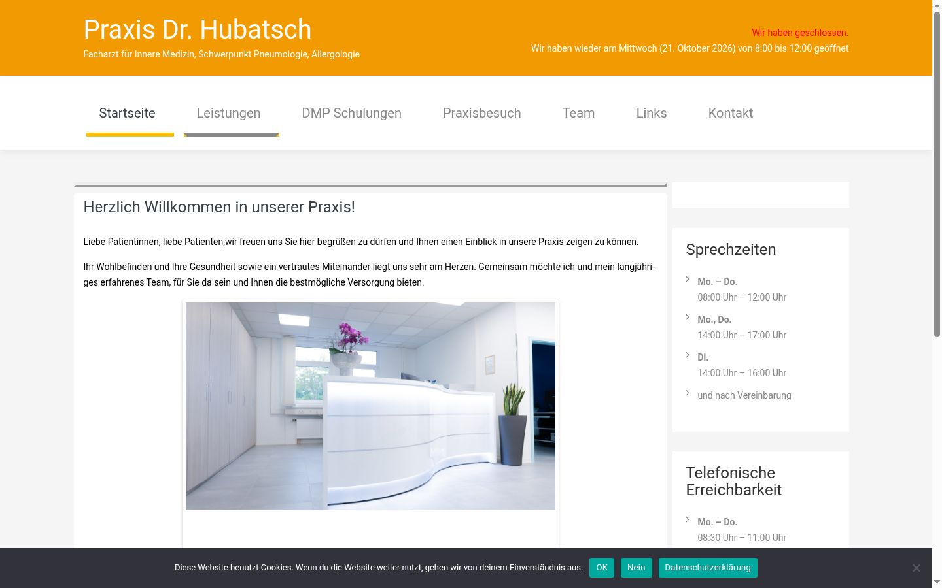Open the Startseite menu item

(x=128, y=113)
